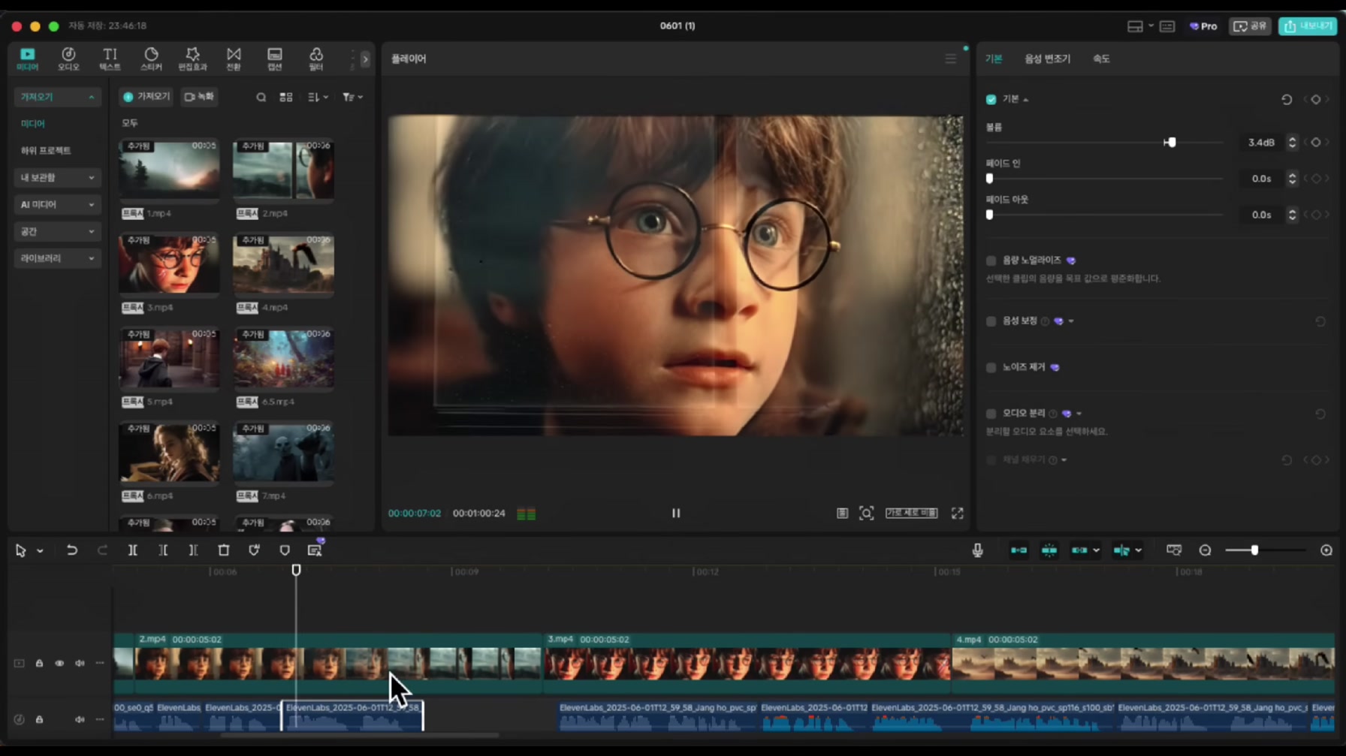Lock the video track
Screen dimensions: 1346x756
click(39, 664)
